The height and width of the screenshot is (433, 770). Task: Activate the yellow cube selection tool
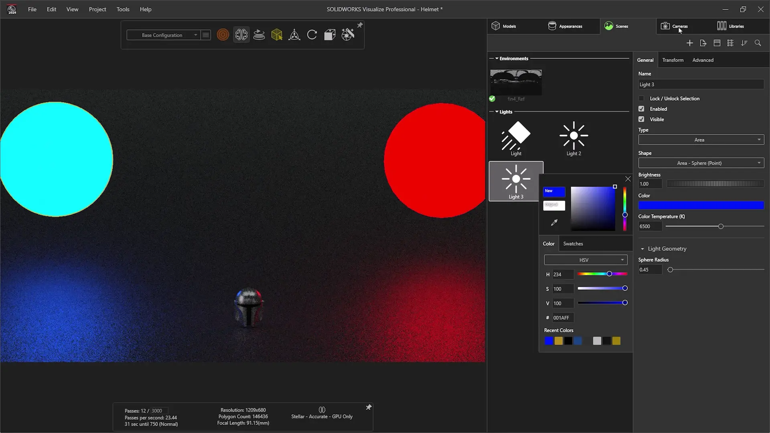coord(277,35)
